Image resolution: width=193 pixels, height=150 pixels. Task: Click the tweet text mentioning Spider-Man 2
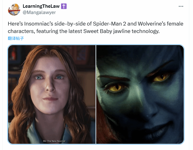96,27
